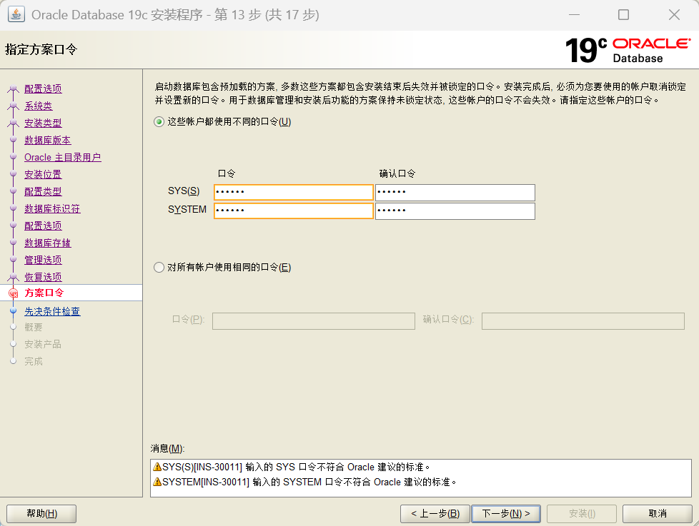Click the Java installer icon in title bar
The image size is (699, 526).
16,14
